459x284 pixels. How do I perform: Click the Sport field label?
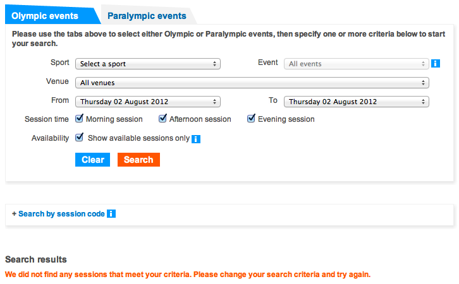pos(60,63)
